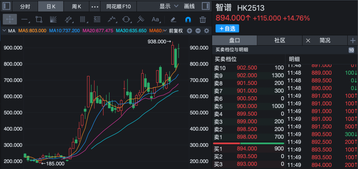Click the 10 order depth level badge

351,50
